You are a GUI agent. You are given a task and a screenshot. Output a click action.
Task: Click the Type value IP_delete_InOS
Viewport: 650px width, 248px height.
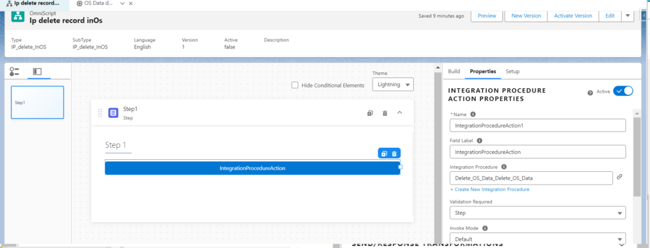(x=29, y=47)
